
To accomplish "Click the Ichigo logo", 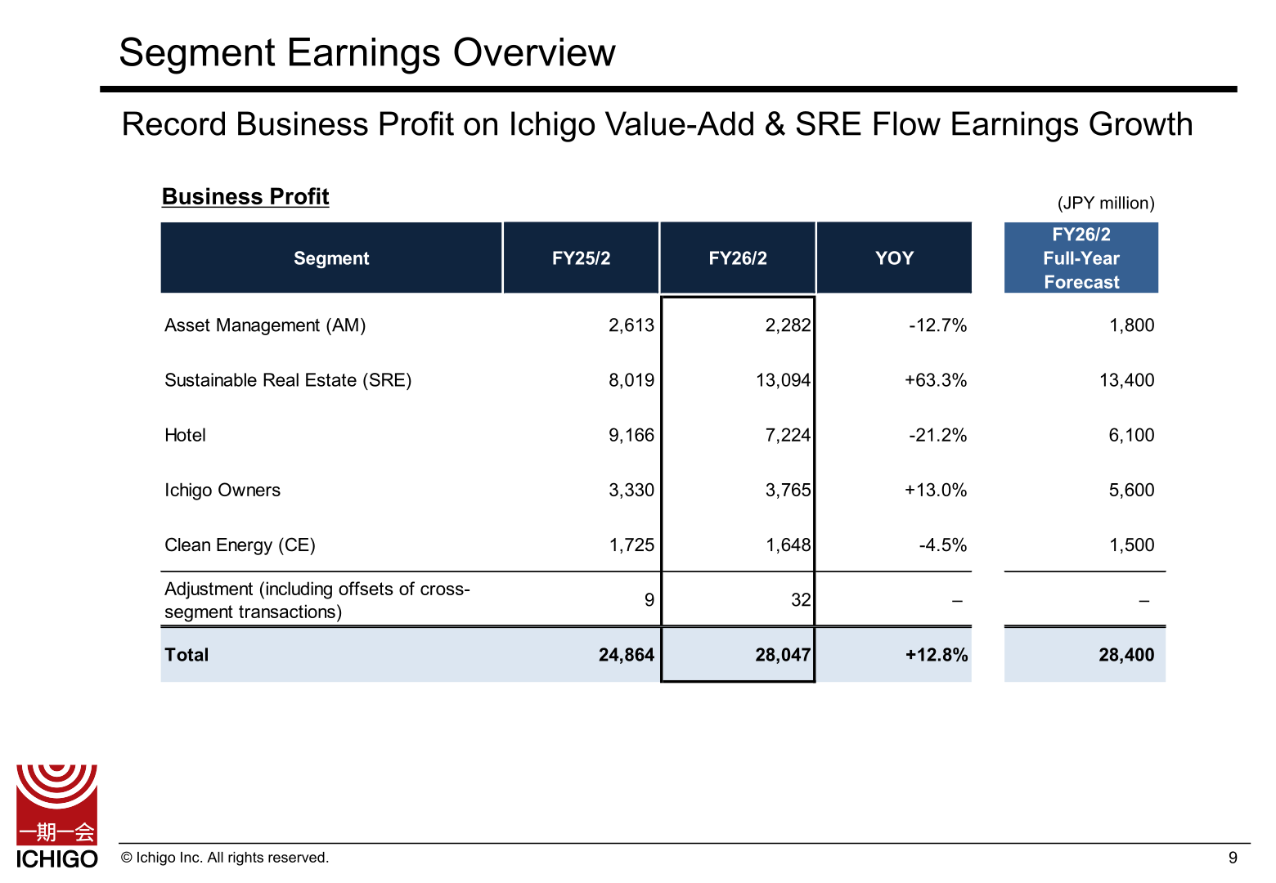I will [x=57, y=816].
